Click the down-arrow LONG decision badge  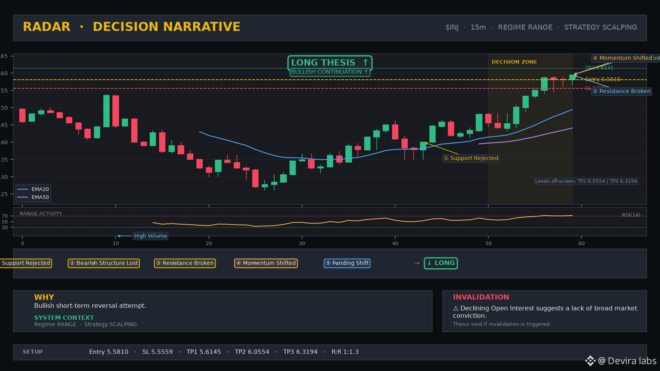[441, 263]
